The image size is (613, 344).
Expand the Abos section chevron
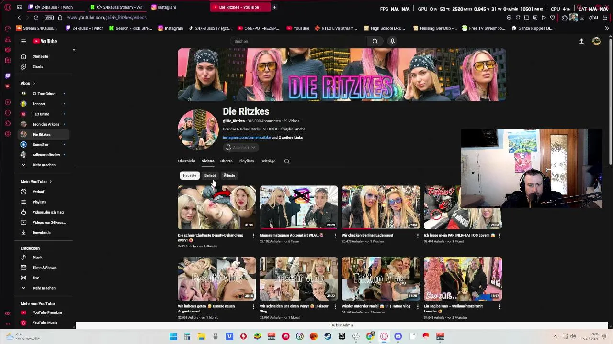(x=34, y=83)
